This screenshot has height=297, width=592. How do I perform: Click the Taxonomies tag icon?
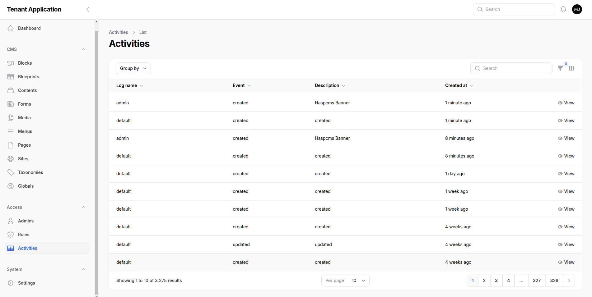(11, 172)
